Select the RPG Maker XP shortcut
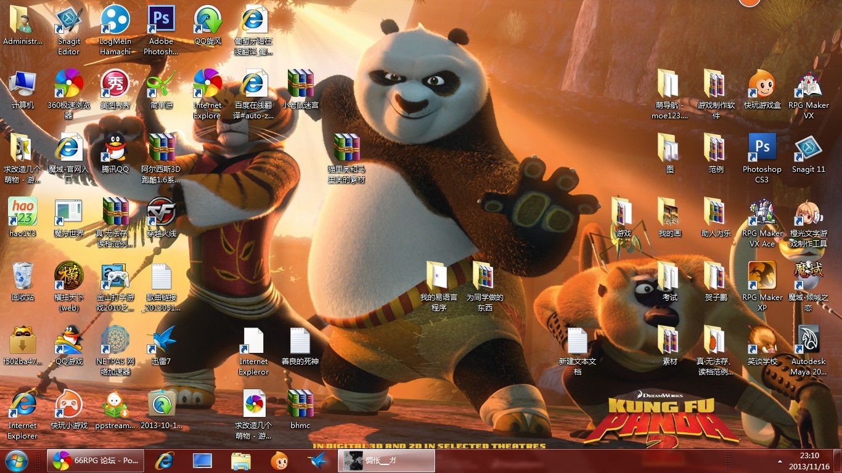The image size is (842, 473). point(762,287)
